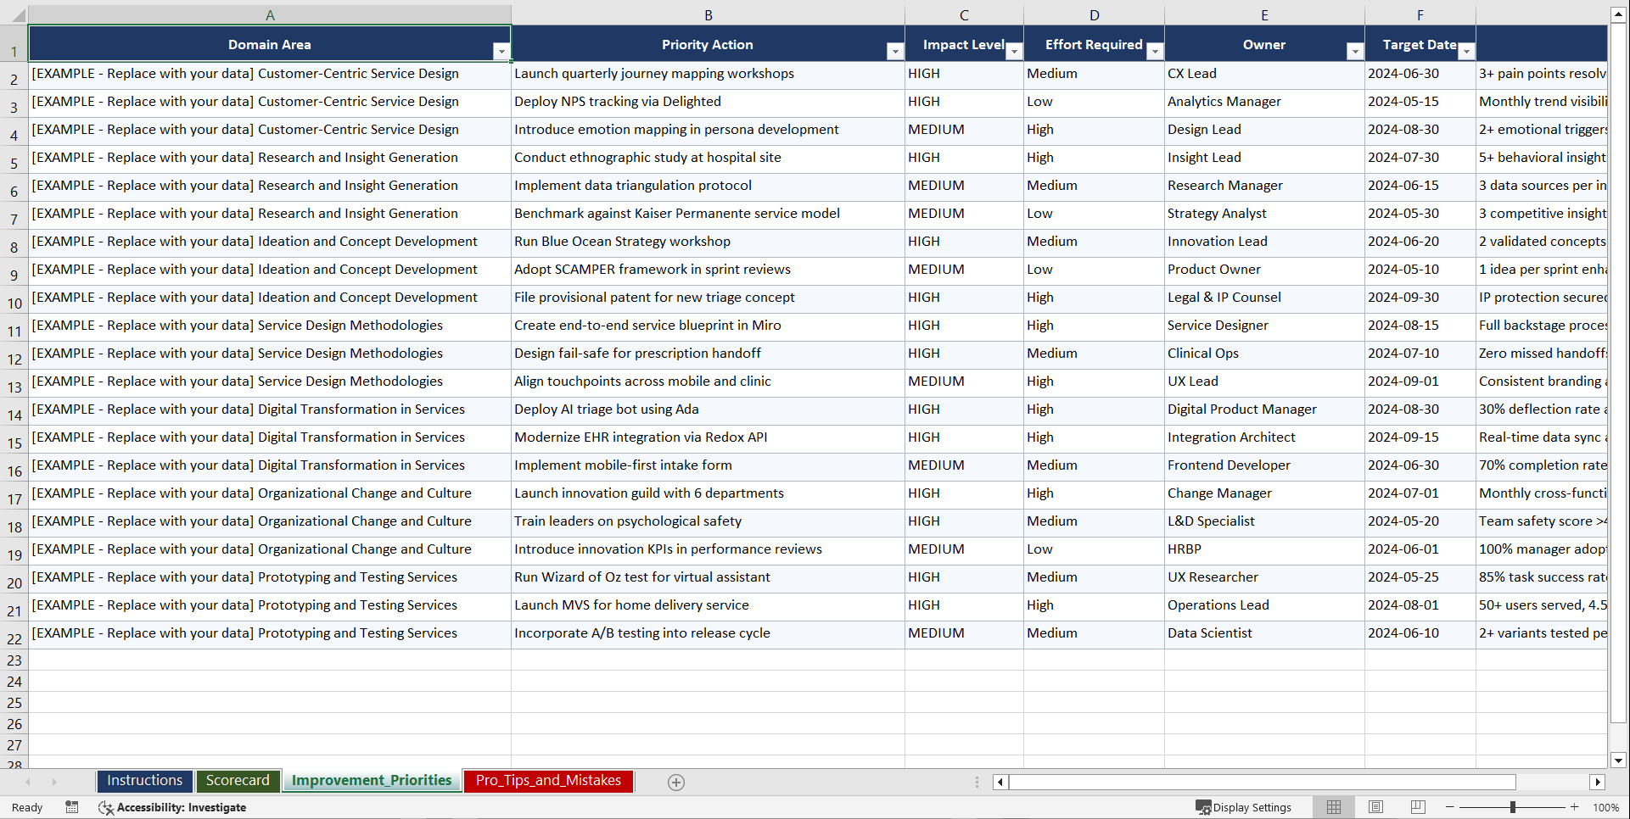Open the Domain Area filter dropdown

[502, 52]
